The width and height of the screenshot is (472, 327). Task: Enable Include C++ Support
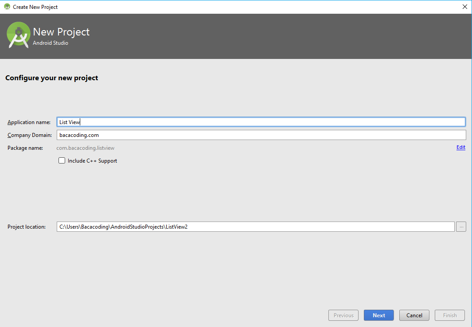coord(62,160)
